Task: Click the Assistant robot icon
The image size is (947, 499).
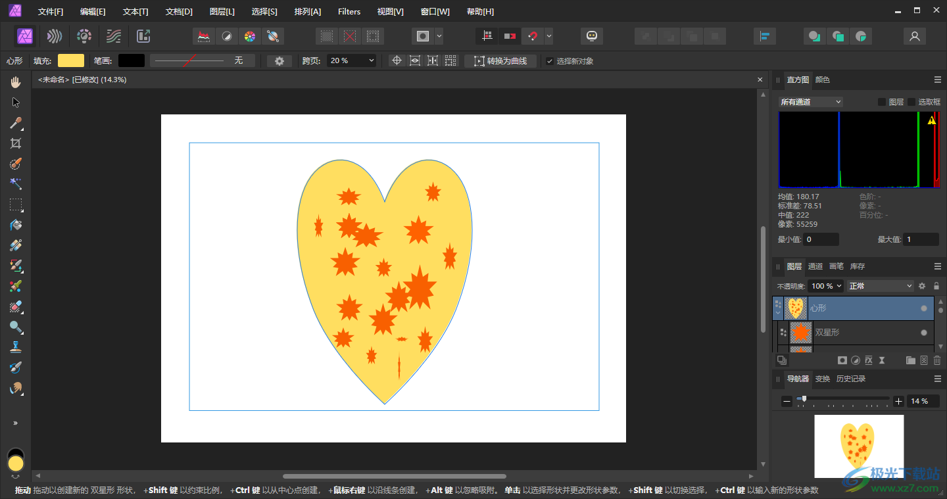Action: click(591, 36)
